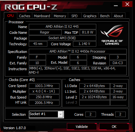Click the Core Speed value field
The width and height of the screenshot is (135, 132).
[44, 86]
